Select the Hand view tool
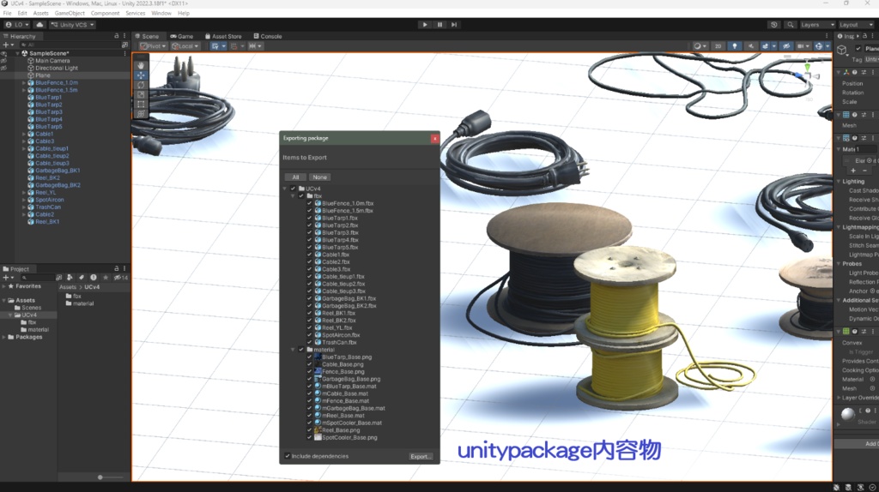The image size is (879, 492). [141, 65]
